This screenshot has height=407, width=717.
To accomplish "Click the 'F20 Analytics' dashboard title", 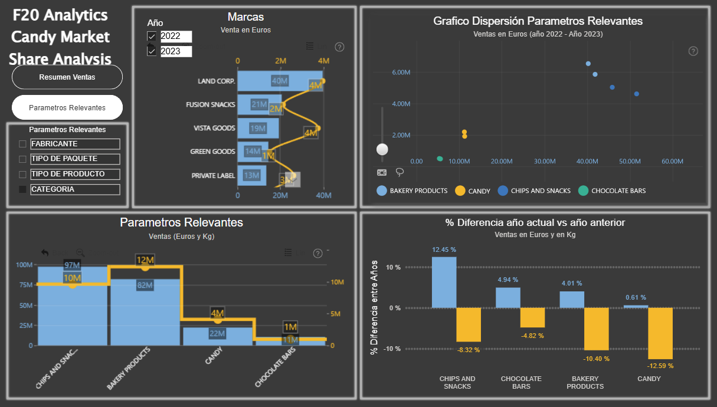I will click(x=60, y=15).
